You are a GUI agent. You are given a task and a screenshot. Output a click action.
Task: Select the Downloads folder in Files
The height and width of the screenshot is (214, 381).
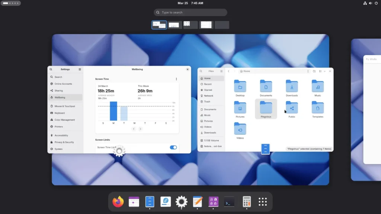coord(292,88)
